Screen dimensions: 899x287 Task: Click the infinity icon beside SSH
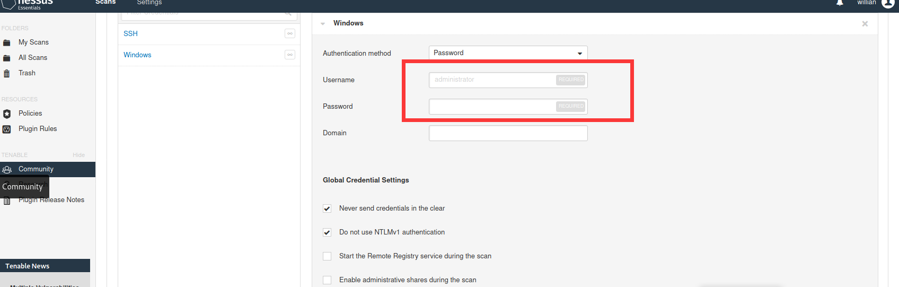[290, 33]
